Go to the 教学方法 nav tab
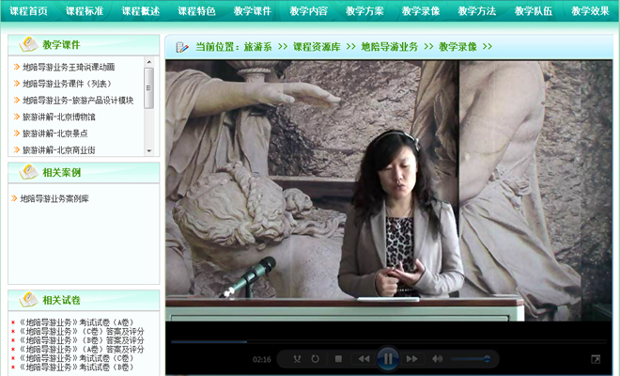 (x=477, y=11)
